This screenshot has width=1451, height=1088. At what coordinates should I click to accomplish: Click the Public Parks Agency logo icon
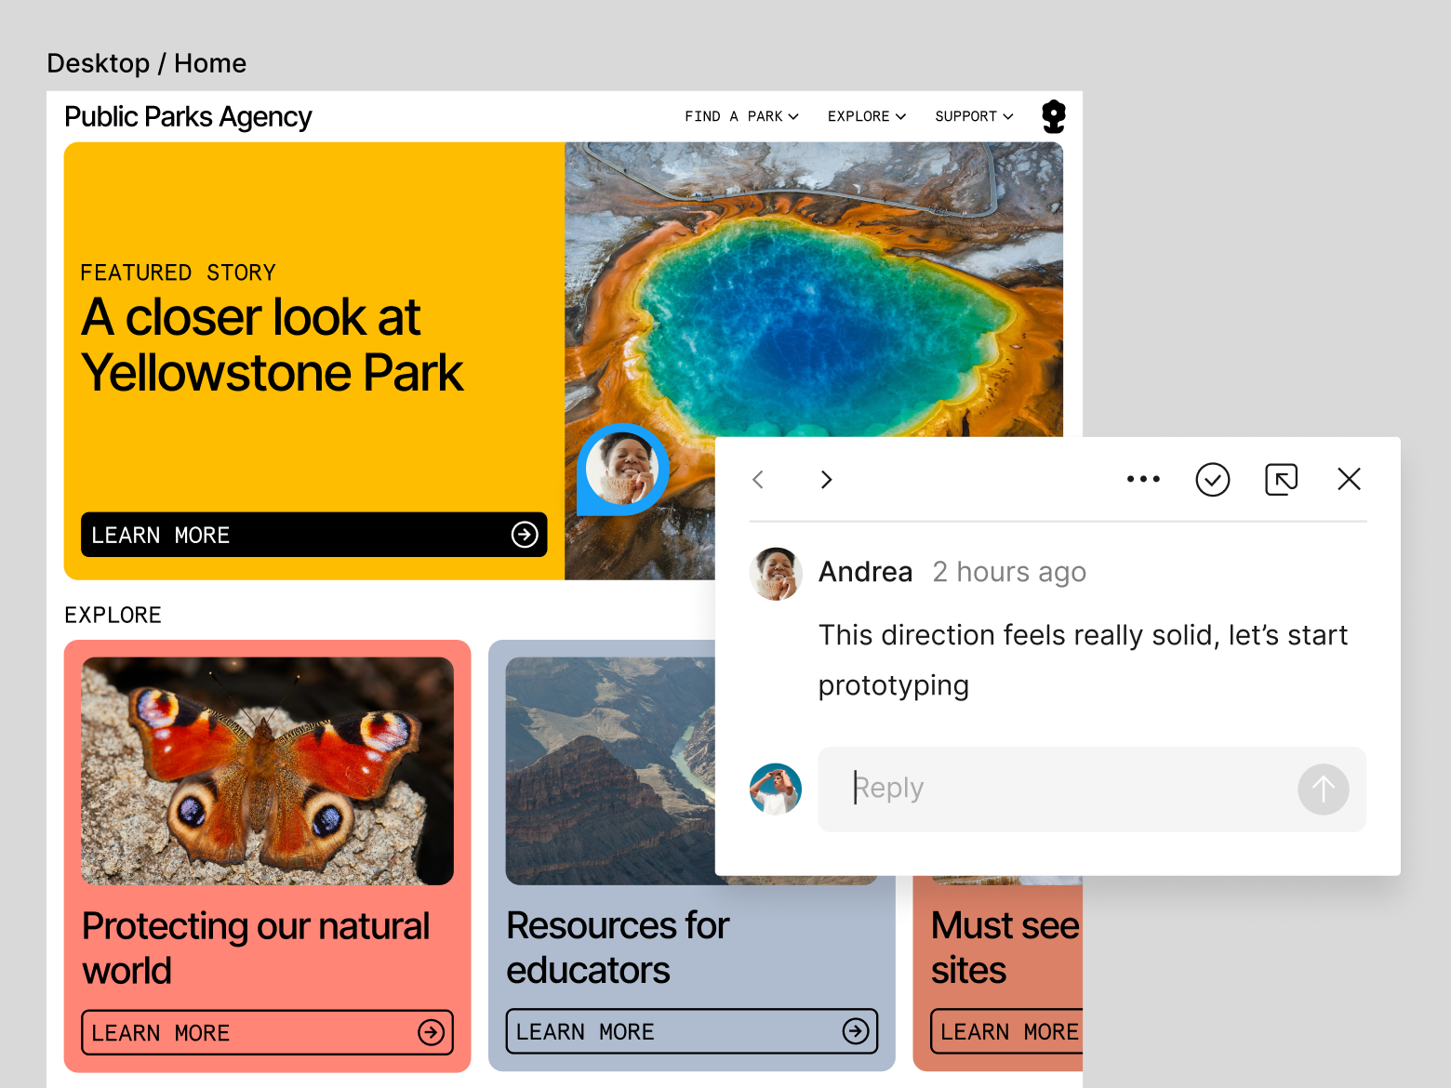1053,115
